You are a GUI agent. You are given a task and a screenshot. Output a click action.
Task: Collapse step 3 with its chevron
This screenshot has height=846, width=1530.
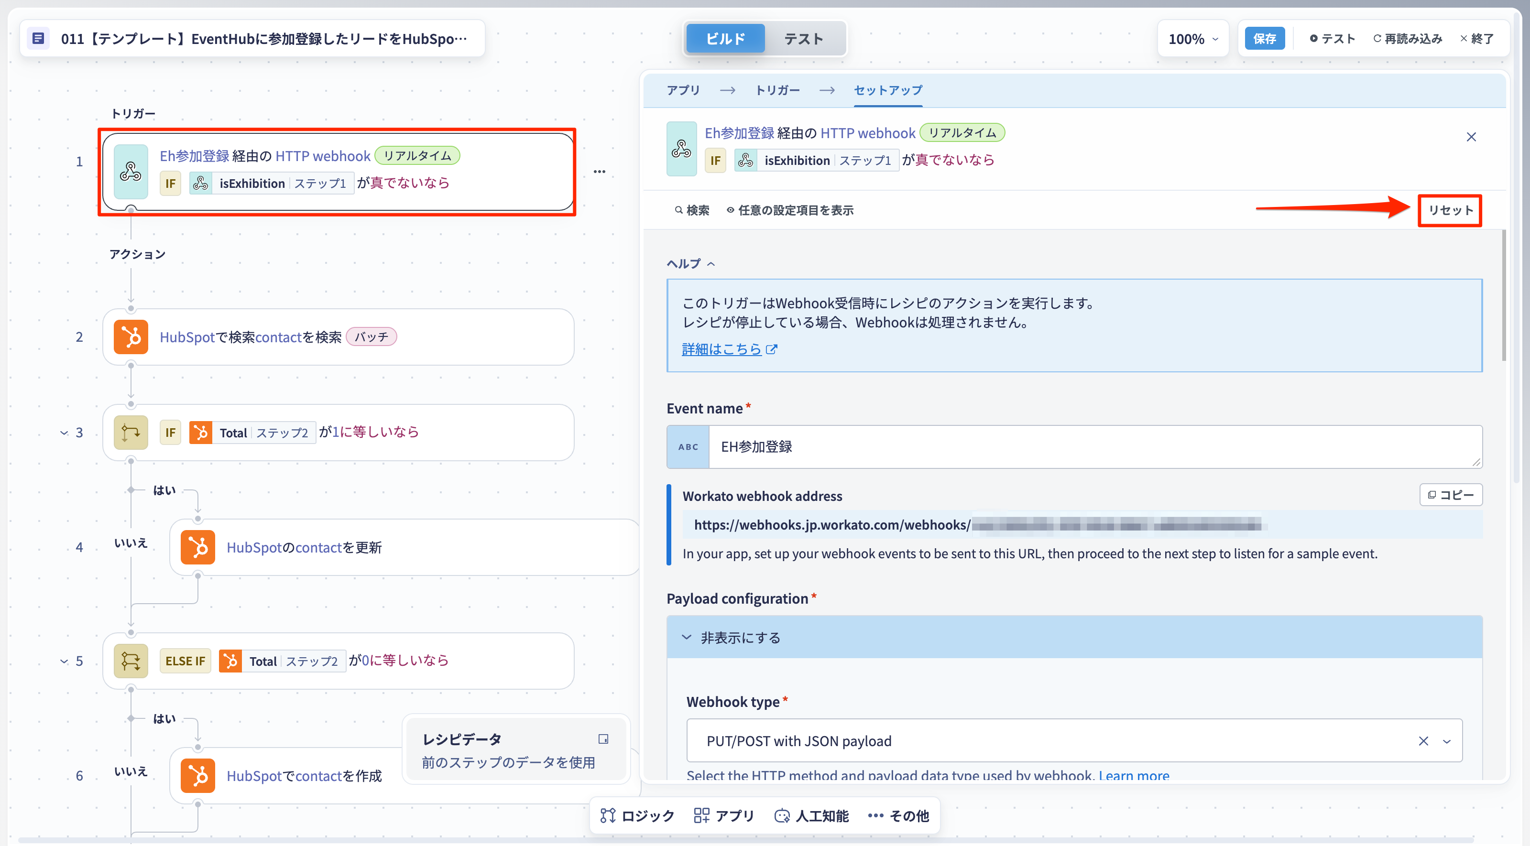(x=64, y=432)
